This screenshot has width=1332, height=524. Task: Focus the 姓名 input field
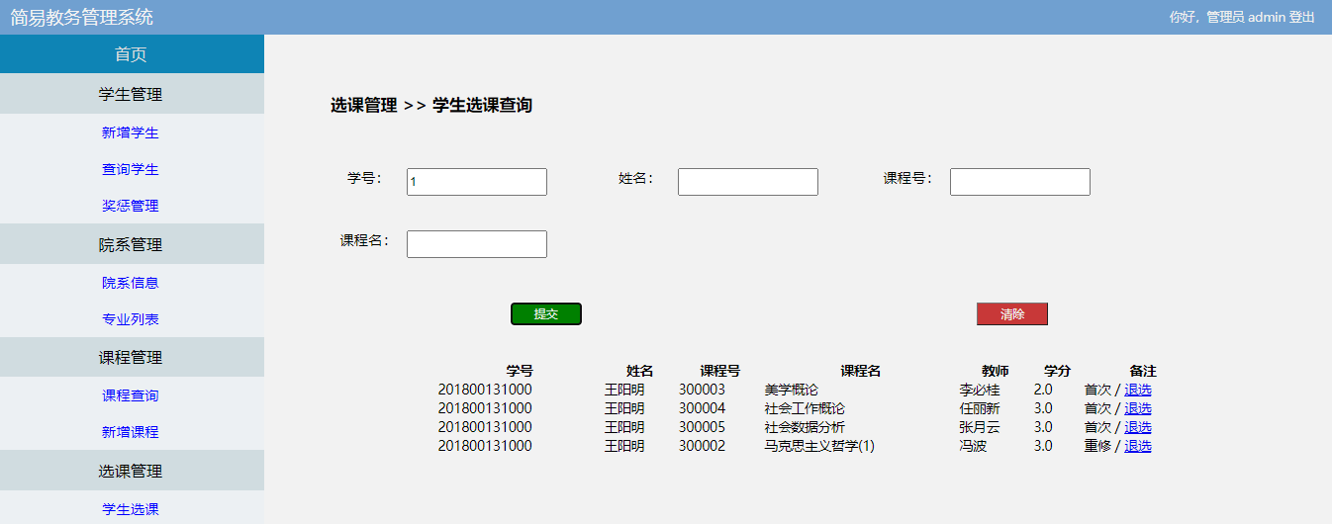point(748,182)
